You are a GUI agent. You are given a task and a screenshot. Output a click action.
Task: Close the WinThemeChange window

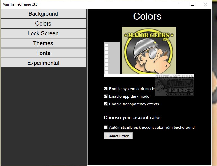click(x=205, y=4)
